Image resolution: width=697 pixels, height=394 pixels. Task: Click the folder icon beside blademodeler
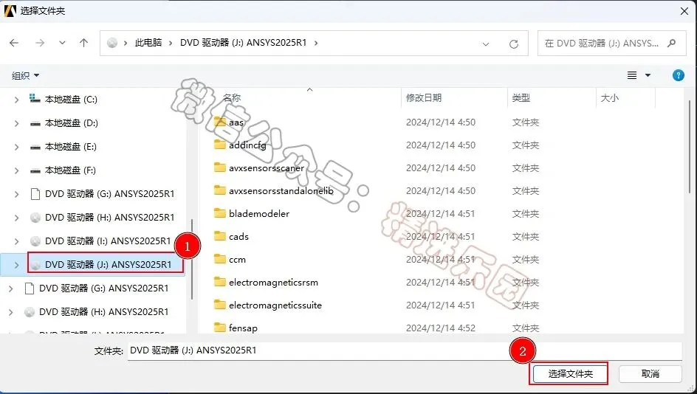coord(219,213)
